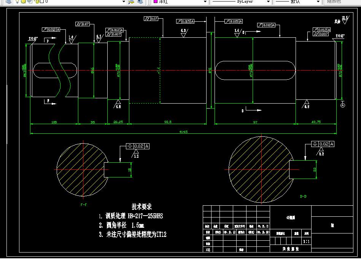Select the 414.5 overall length dimension
Screen dimensions: 361x259
coord(183,132)
